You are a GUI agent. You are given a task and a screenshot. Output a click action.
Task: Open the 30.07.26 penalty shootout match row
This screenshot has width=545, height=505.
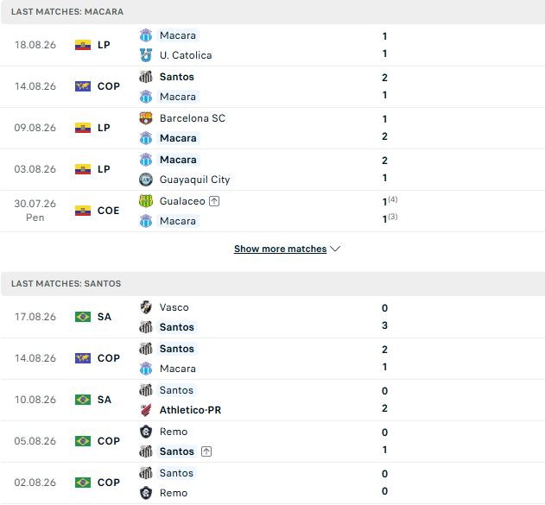[273, 211]
